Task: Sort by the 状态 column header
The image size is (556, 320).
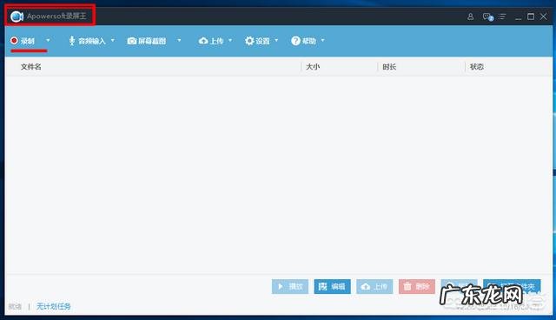Action: (477, 67)
